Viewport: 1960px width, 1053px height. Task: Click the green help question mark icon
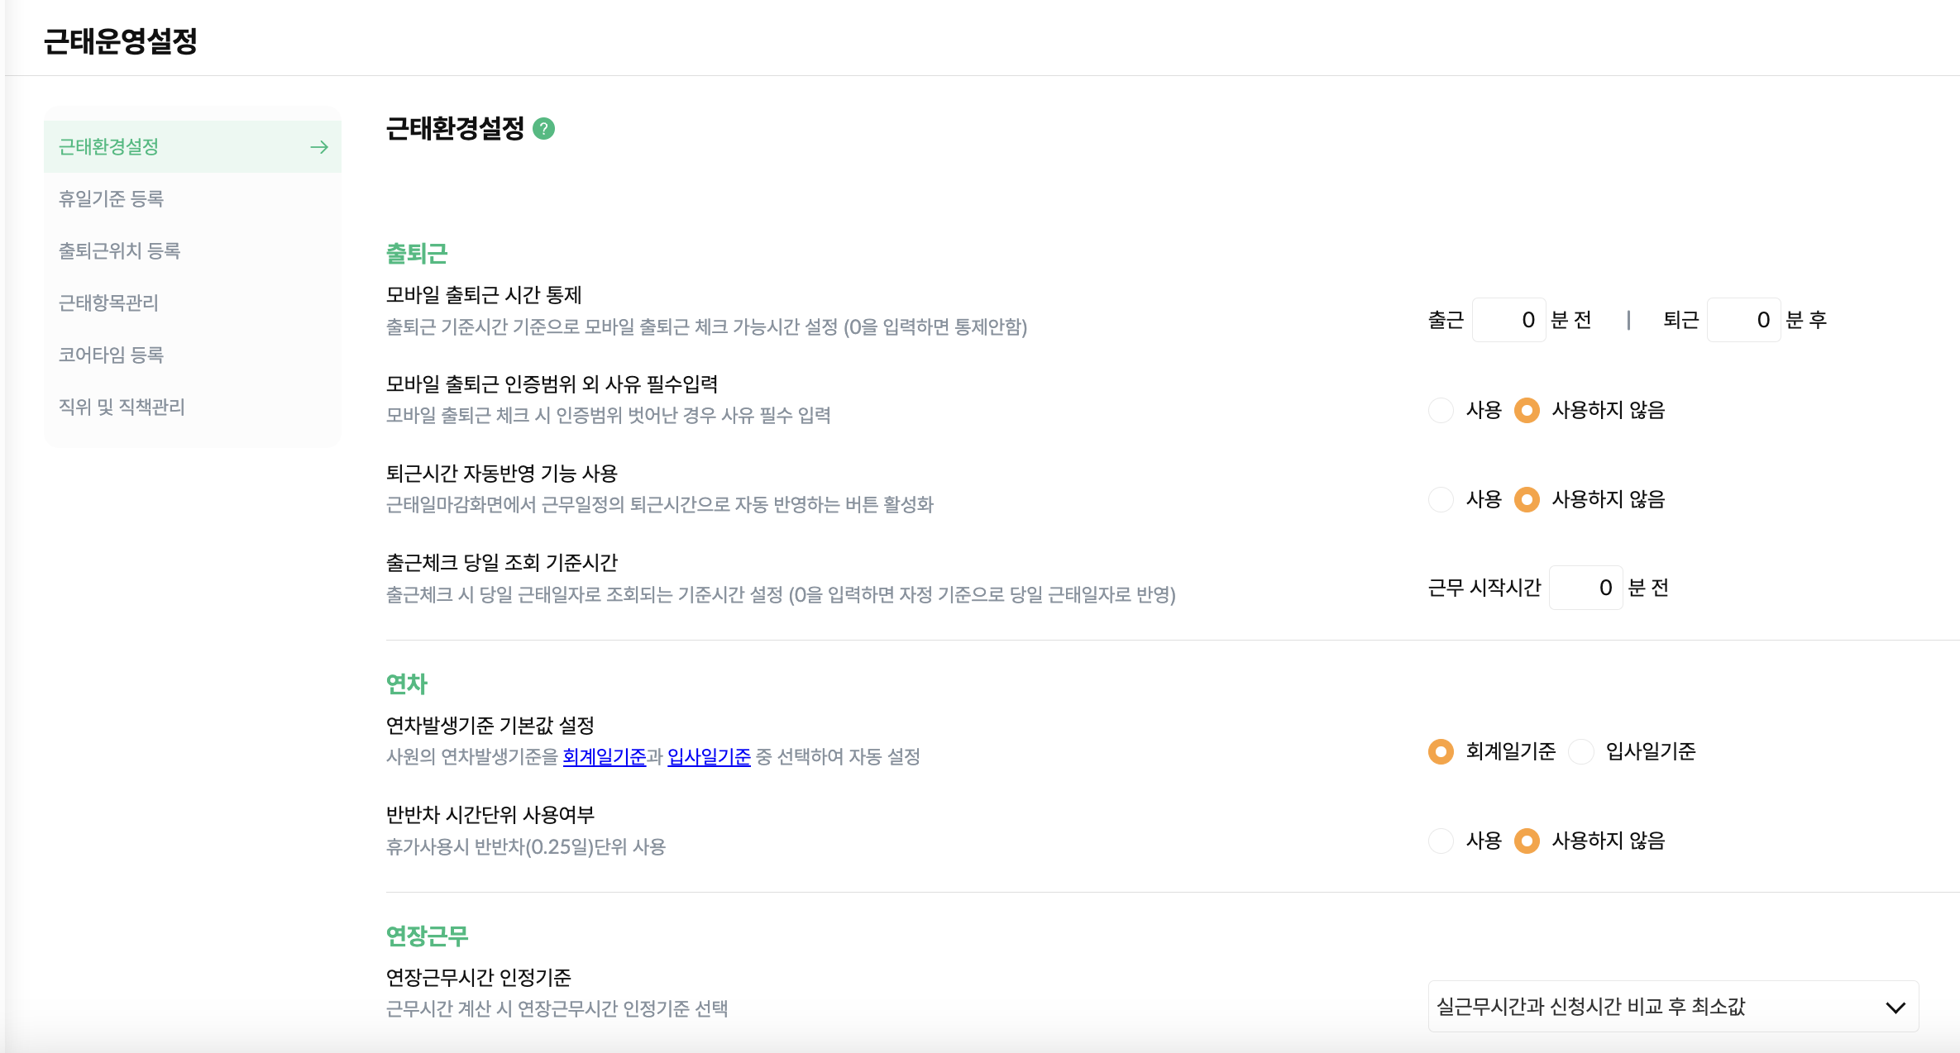click(x=543, y=129)
